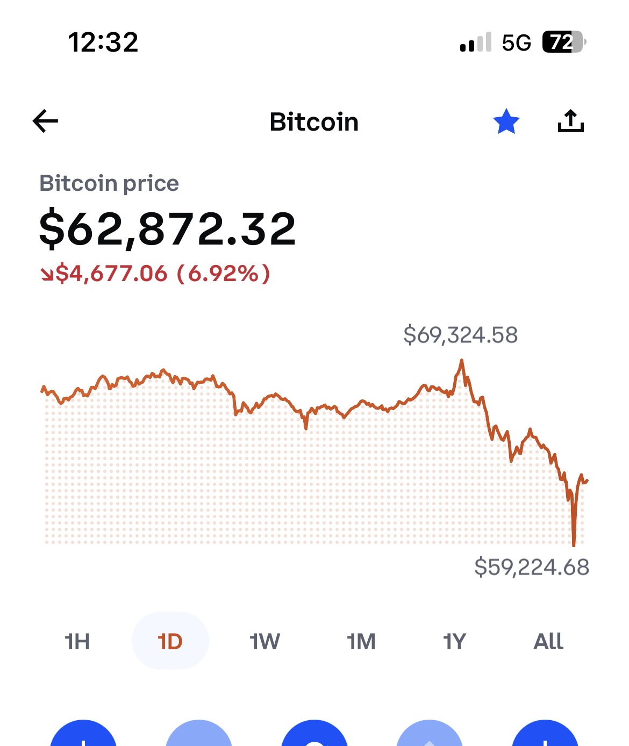The height and width of the screenshot is (746, 629).
Task: Go back using the left arrow
Action: 46,121
